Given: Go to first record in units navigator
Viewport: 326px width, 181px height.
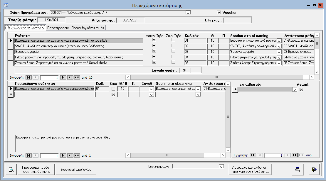Looking at the screenshot, I should 28,77.
